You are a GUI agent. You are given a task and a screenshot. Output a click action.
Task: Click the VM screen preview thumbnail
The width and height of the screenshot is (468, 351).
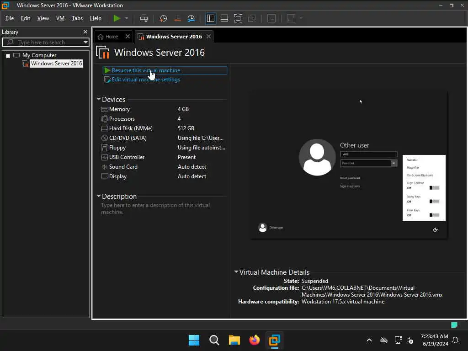pyautogui.click(x=349, y=165)
